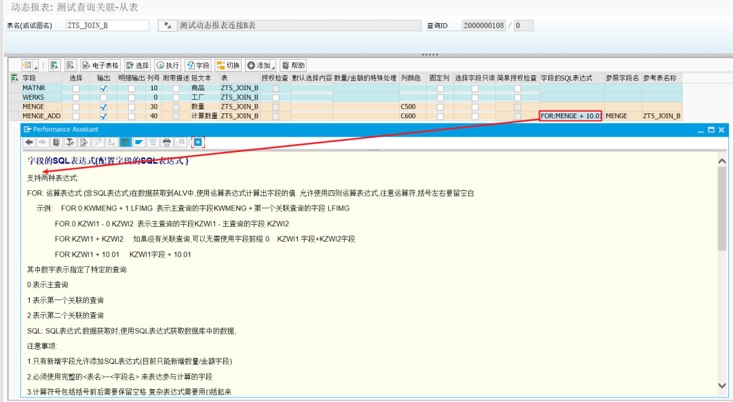Open application help document icon in Performance Assistant
733x402 pixels.
tap(56, 143)
